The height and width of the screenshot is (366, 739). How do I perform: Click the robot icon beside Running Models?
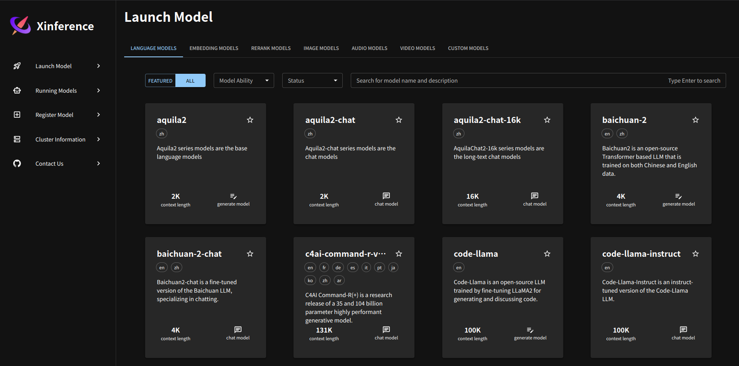17,90
